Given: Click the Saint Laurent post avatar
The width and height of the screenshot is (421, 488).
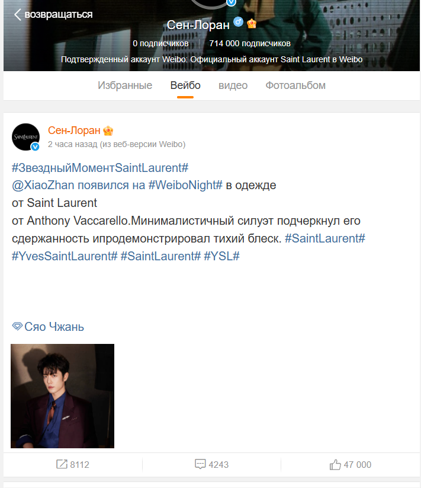Looking at the screenshot, I should pos(26,137).
